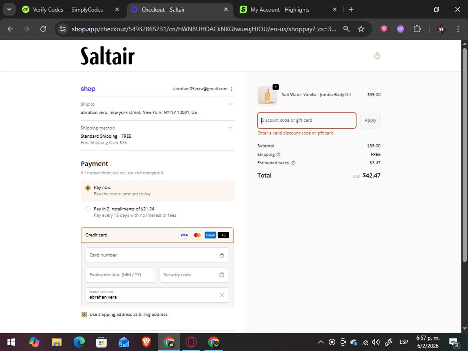Viewport: 468px width, 351px height.
Task: Open the tab search dropdown arrow
Action: (9, 9)
